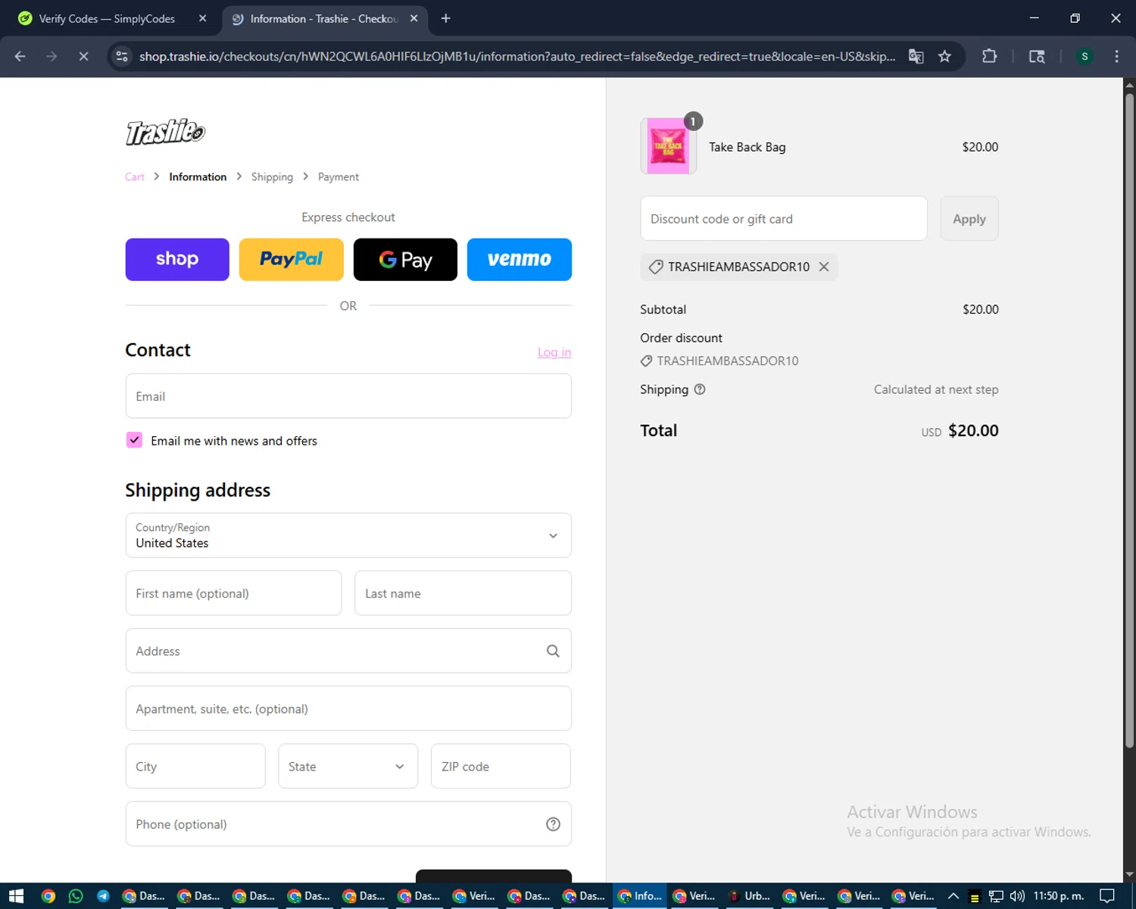
Task: Click the Phone (optional) field
Action: tap(348, 823)
